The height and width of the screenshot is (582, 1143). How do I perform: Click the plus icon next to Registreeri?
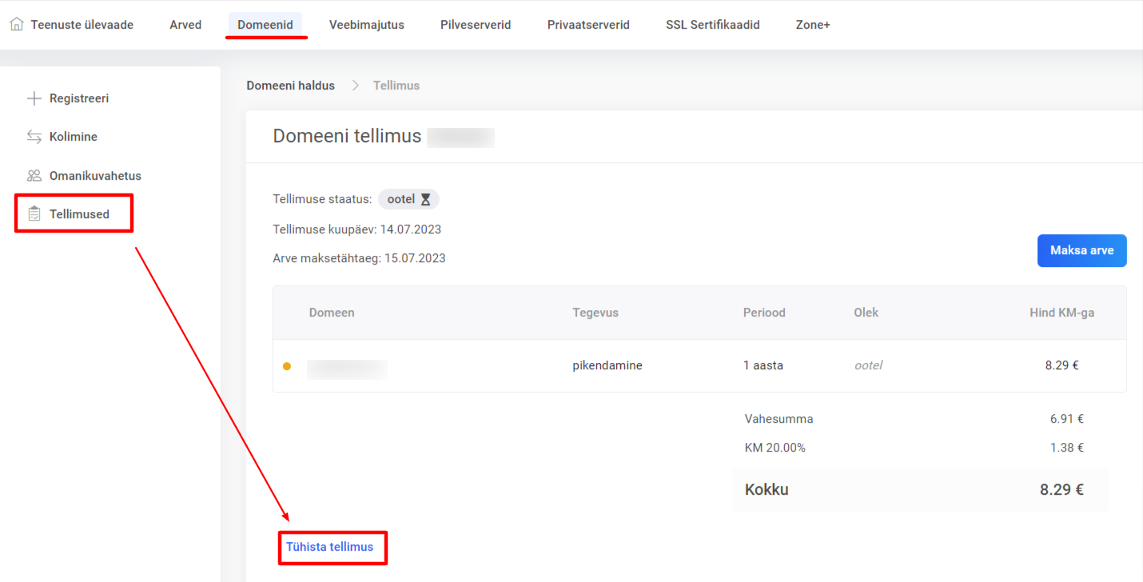coord(34,98)
